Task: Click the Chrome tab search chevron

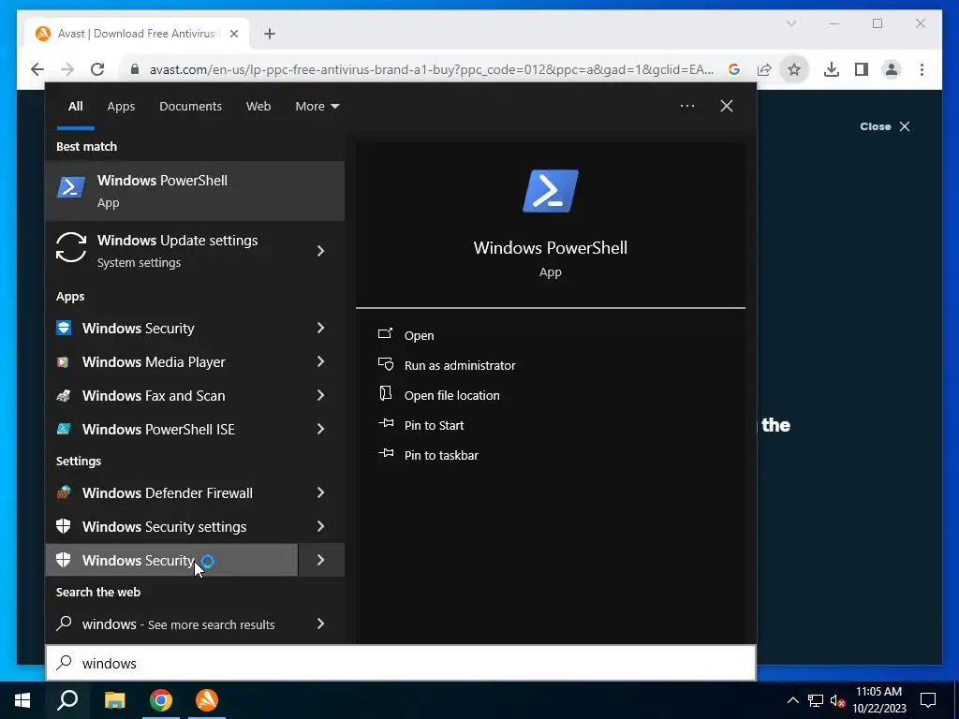Action: point(790,23)
